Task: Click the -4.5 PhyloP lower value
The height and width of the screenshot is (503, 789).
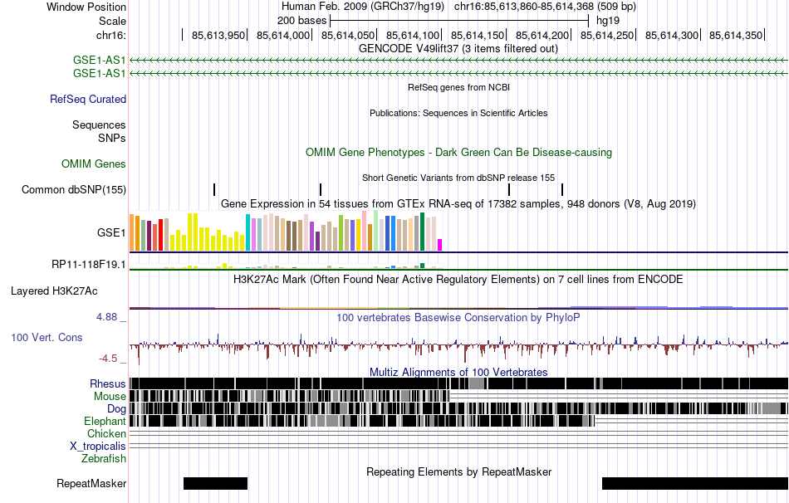Action: 108,358
